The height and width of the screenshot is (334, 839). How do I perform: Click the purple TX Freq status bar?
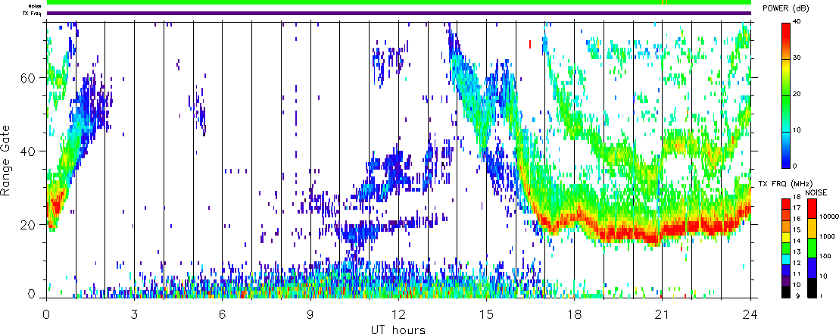point(398,14)
